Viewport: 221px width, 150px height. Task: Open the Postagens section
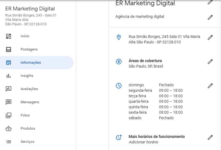point(37,49)
